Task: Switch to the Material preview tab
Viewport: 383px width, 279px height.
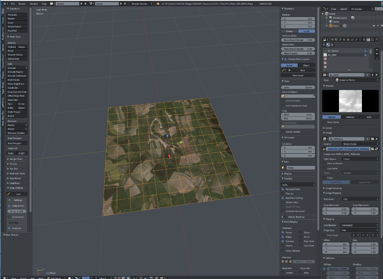Action: click(x=350, y=117)
